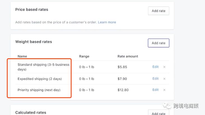Image resolution: width=205 pixels, height=115 pixels.
Task: Select the Priority shipping (next day) name
Action: 39,90
